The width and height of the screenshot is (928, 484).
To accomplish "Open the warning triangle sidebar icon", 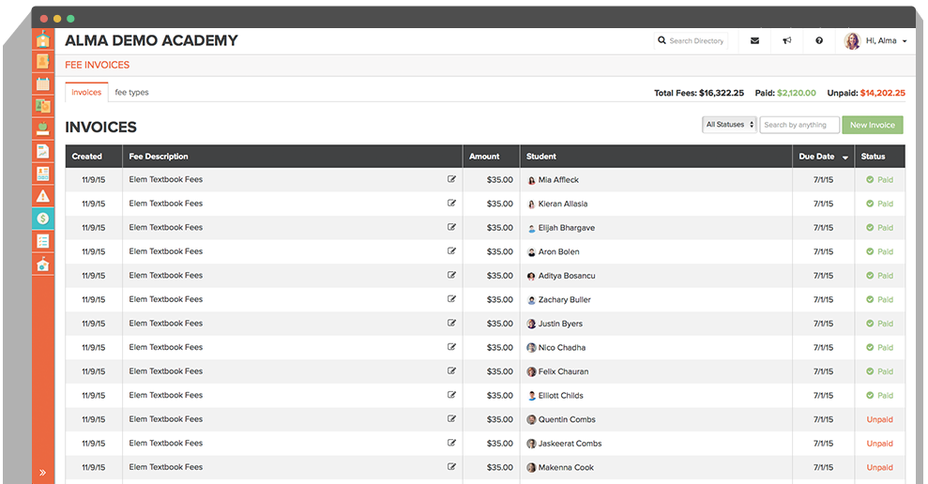I will (43, 196).
